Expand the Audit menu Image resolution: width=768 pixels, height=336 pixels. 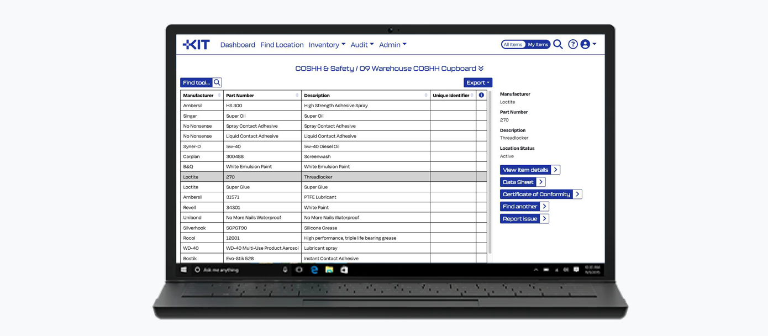[362, 45]
